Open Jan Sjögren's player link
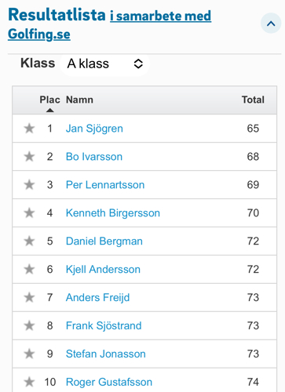285x392 pixels. tap(94, 129)
